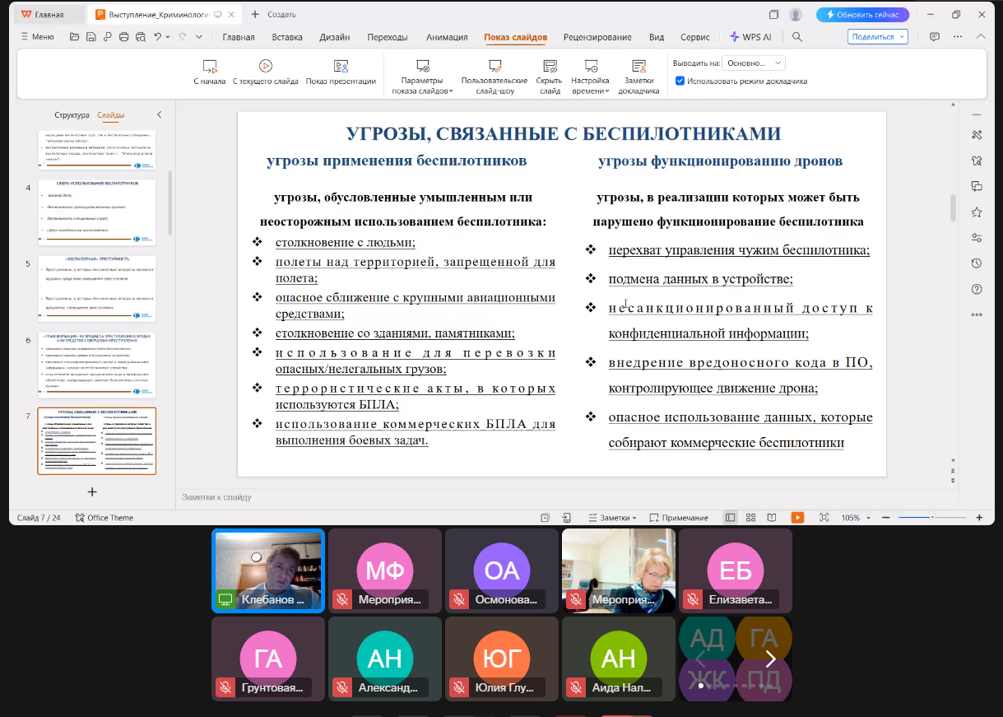This screenshot has height=717, width=1003.
Task: Open 'Показ презентации' presenter view icon
Action: coord(341,67)
